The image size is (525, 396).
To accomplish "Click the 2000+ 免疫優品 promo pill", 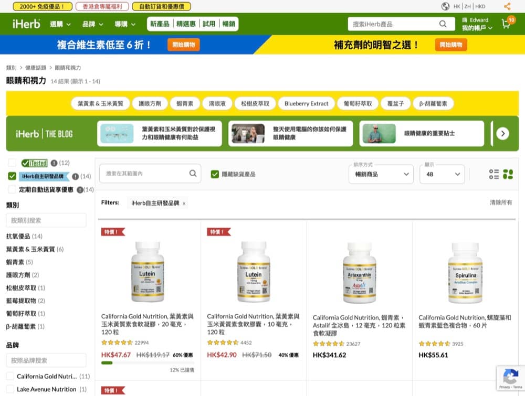I will pos(42,6).
